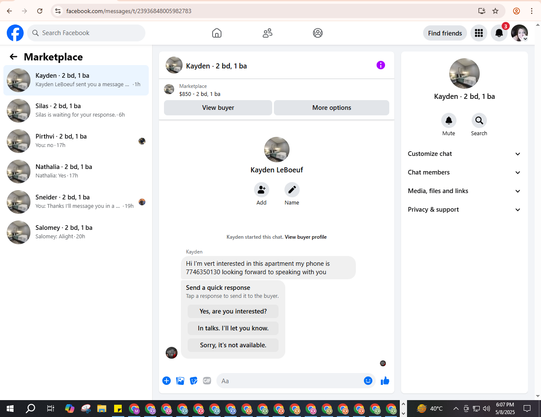Open the account profile picture menu

[519, 33]
